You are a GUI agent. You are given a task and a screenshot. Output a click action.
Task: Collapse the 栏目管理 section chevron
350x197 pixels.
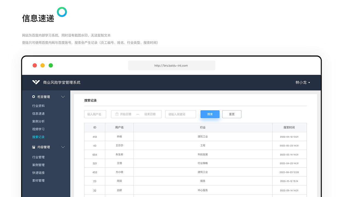click(63, 97)
